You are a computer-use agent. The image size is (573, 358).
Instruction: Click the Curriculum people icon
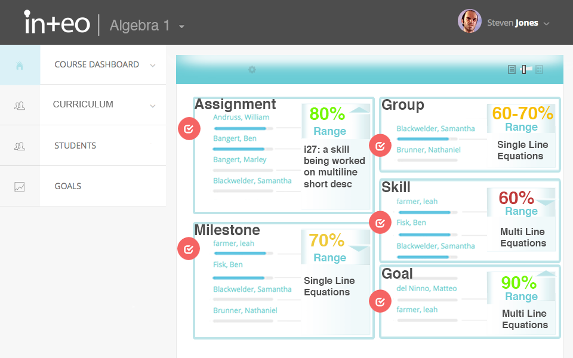coord(20,106)
